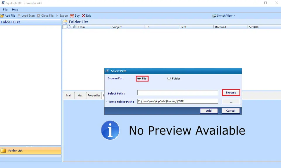Image resolution: width=281 pixels, height=168 pixels.
Task: Click the Close File toolbar button
Action: click(x=45, y=16)
